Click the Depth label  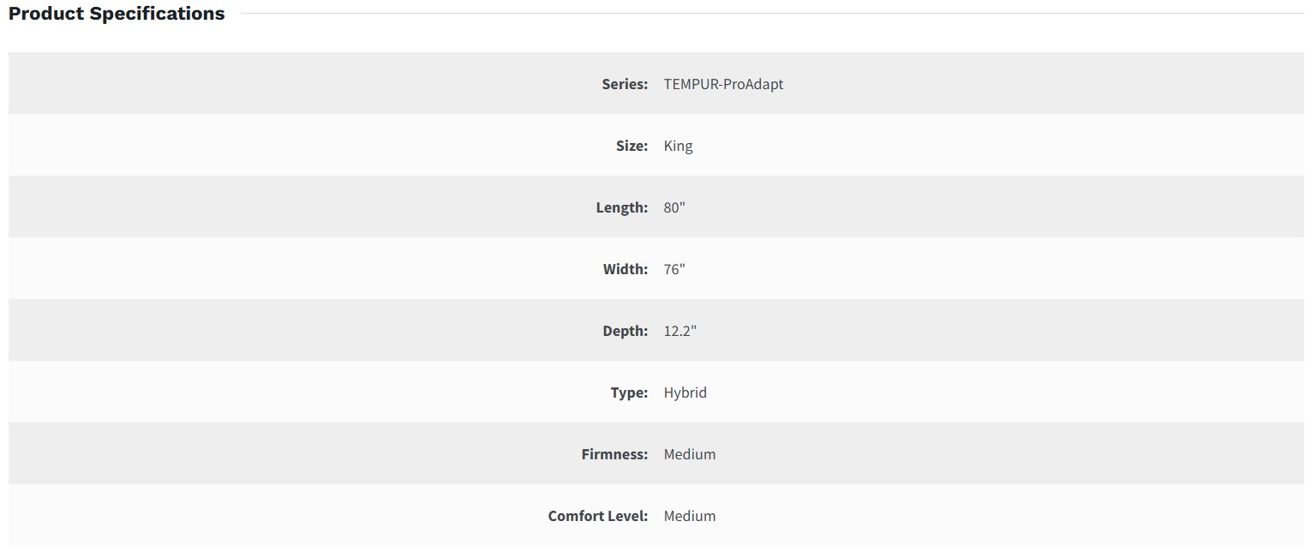tap(625, 331)
